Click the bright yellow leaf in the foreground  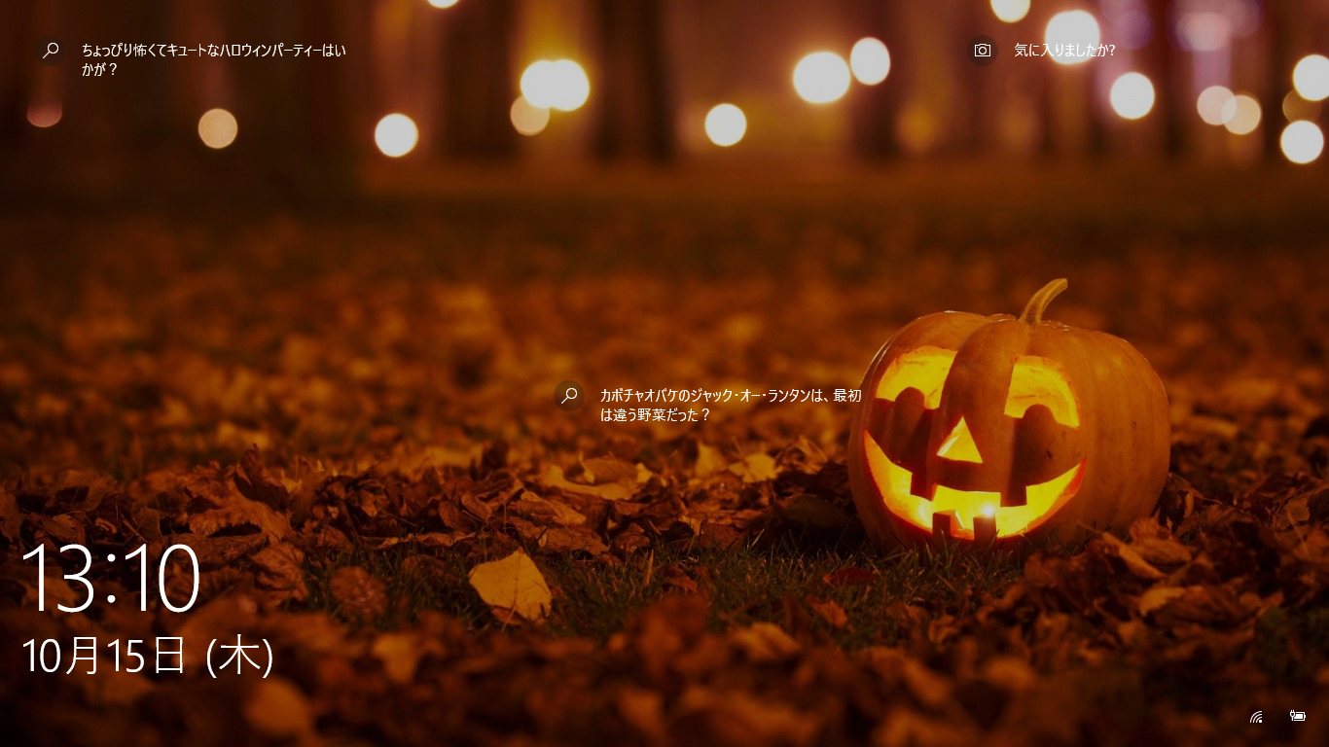tap(511, 586)
